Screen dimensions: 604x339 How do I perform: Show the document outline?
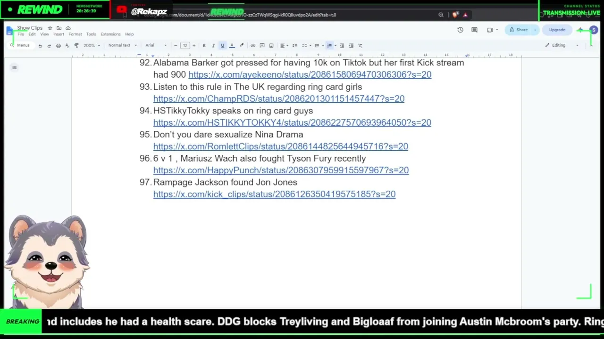15,68
